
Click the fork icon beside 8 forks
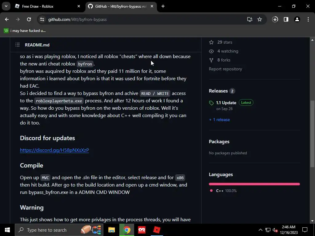coord(211,60)
